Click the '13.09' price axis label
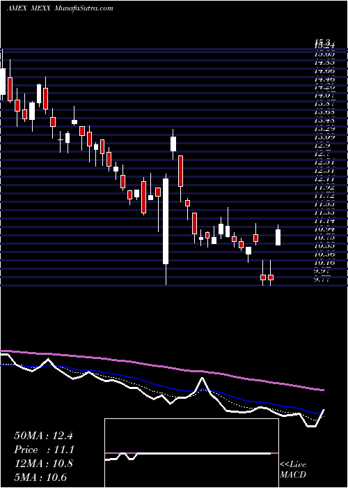Image resolution: width=348 pixels, height=488 pixels. (x=324, y=137)
